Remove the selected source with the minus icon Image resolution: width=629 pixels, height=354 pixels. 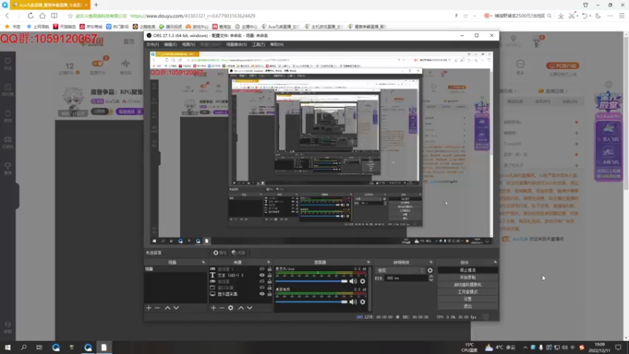222,308
